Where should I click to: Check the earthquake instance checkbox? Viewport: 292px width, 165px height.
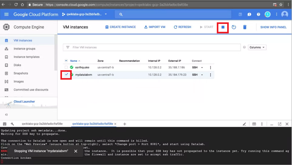coord(66,67)
